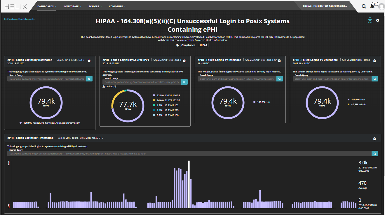This screenshot has height=215, width=385.
Task: Run search in Failed Logins by Timestamp widget
Action: click(375, 153)
